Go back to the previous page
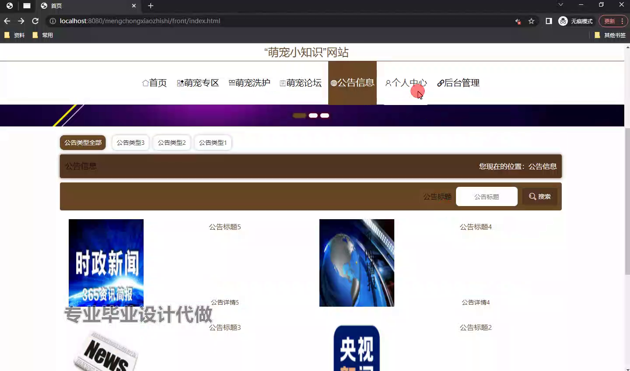The height and width of the screenshot is (371, 630). [x=7, y=21]
